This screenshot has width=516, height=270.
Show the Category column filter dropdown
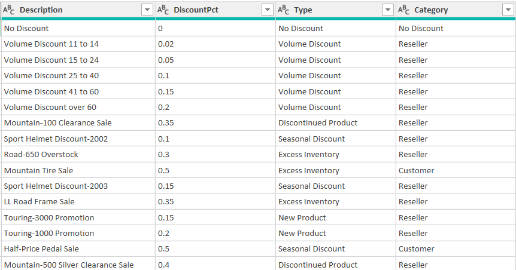pos(508,10)
